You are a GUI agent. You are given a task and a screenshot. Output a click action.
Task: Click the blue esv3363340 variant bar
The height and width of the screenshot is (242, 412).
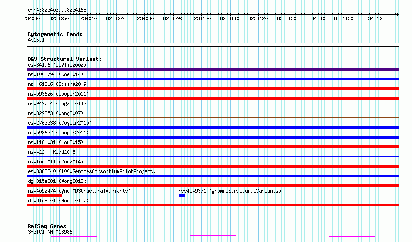(x=213, y=176)
